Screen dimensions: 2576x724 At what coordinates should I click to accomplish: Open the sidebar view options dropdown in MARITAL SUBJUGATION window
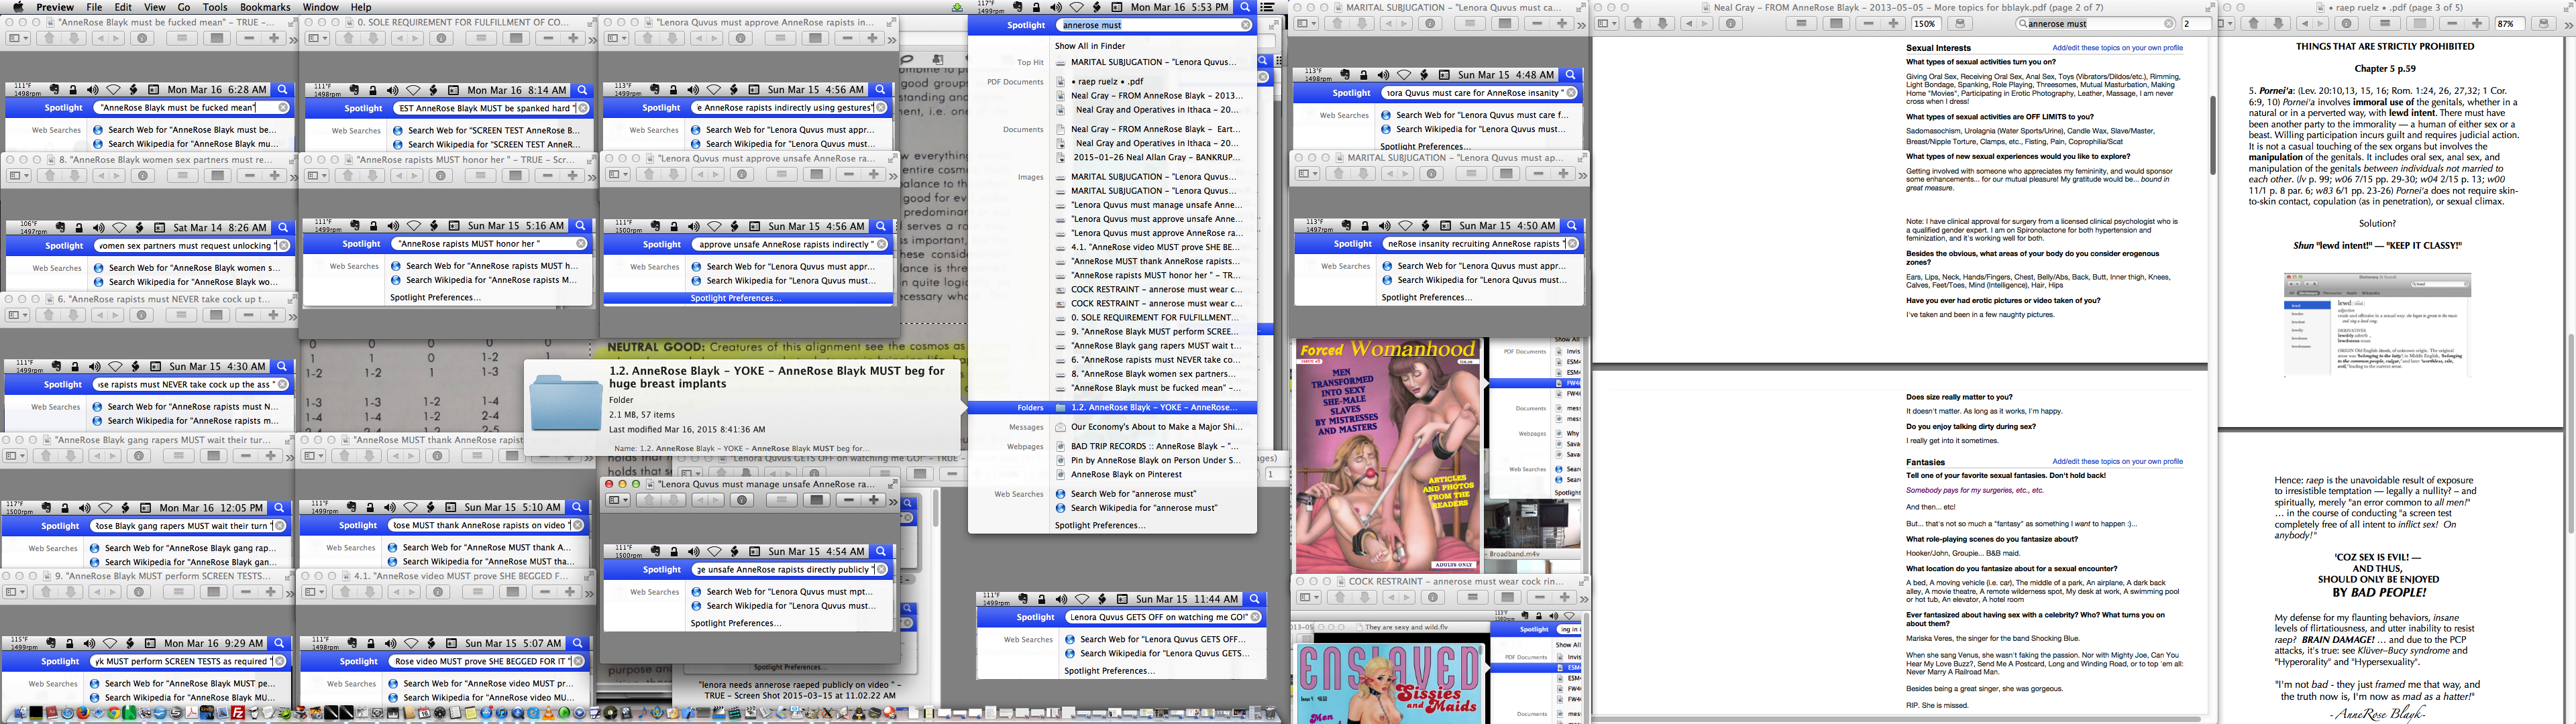(1314, 24)
